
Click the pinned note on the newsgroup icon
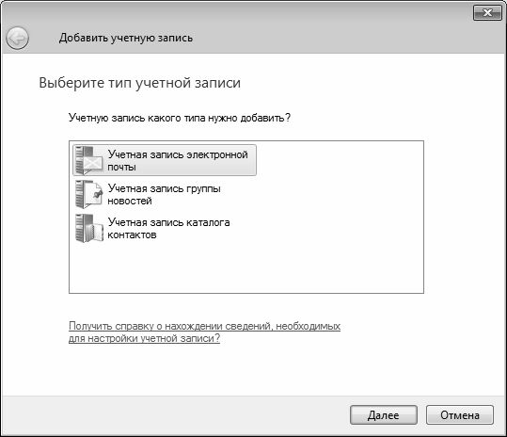(95, 195)
